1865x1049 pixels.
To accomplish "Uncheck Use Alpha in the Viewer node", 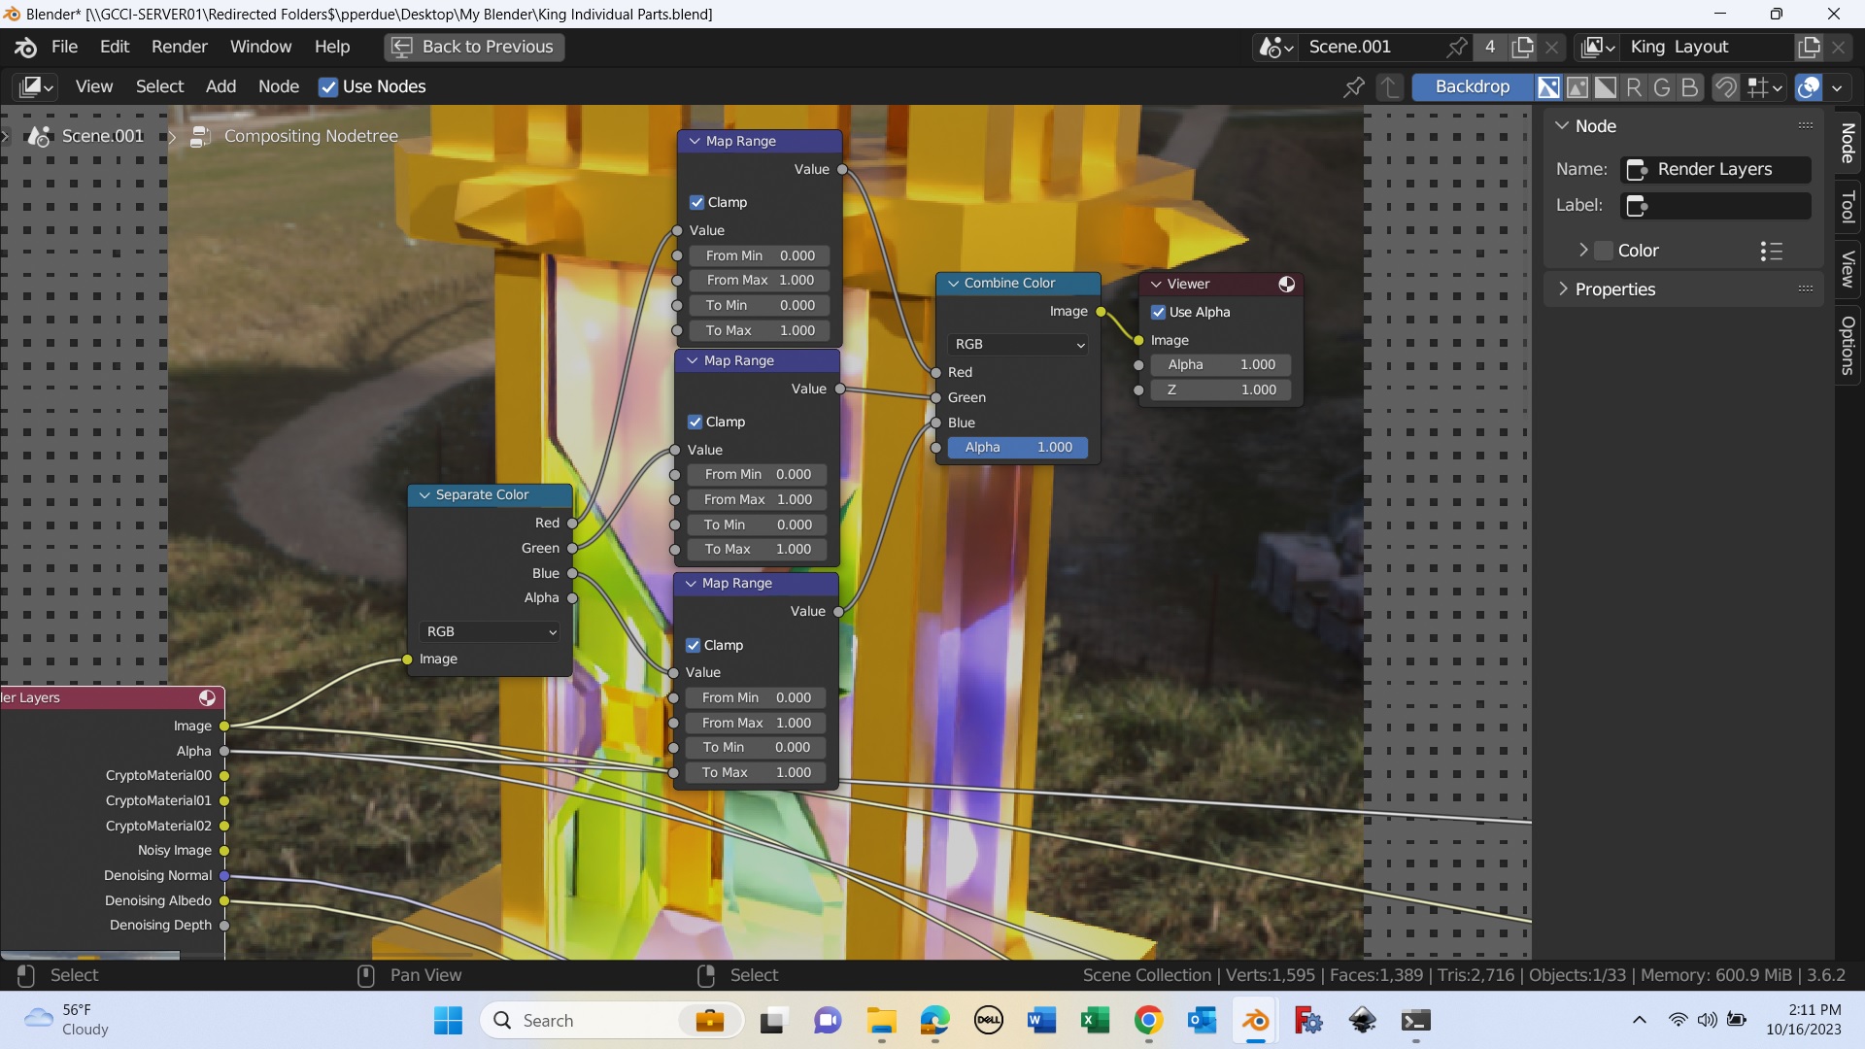I will click(x=1158, y=312).
